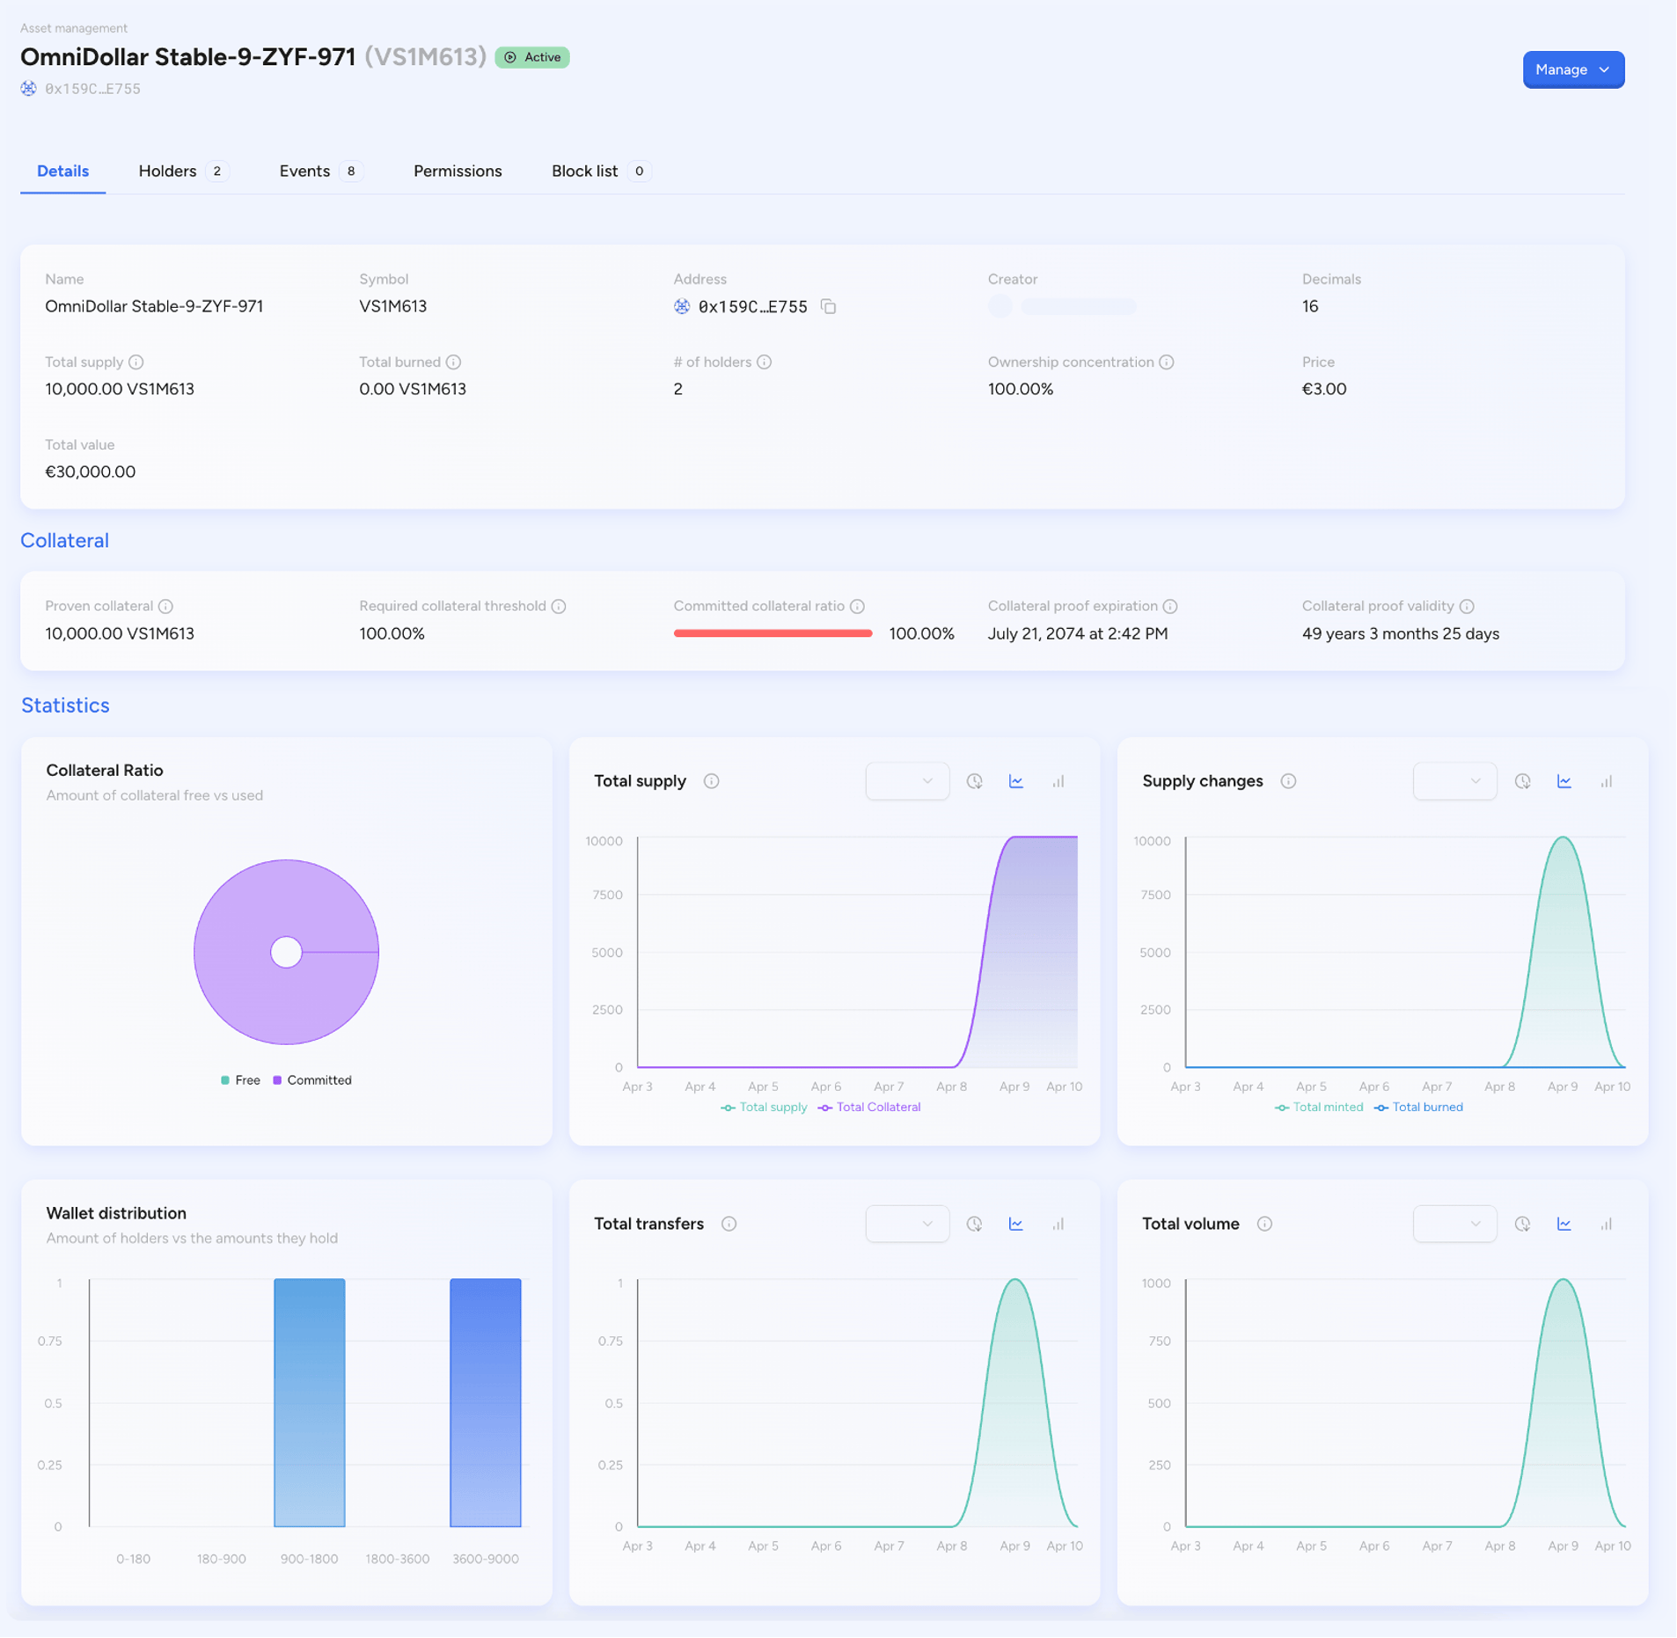The width and height of the screenshot is (1677, 1638).
Task: View info tooltip for Ownership concentration
Action: point(1167,362)
